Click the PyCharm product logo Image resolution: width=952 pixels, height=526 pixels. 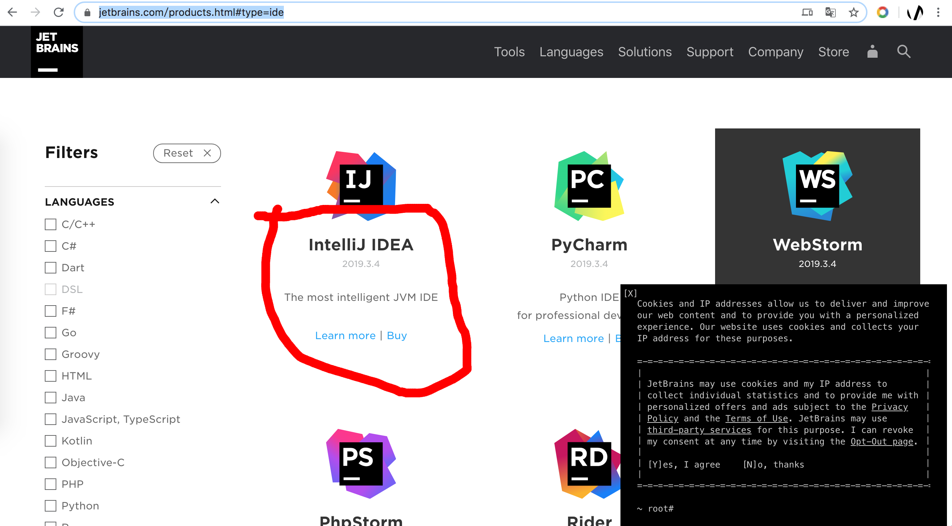click(x=589, y=186)
